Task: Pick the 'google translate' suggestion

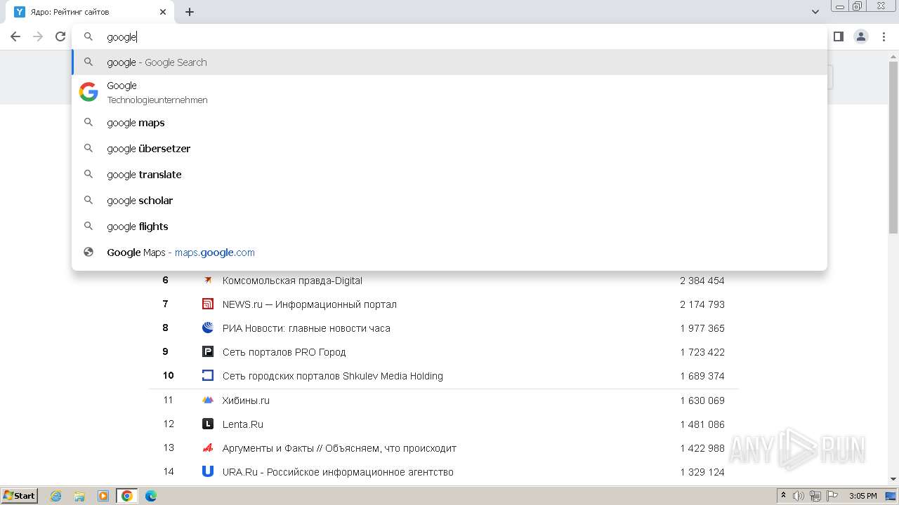Action: (x=449, y=175)
